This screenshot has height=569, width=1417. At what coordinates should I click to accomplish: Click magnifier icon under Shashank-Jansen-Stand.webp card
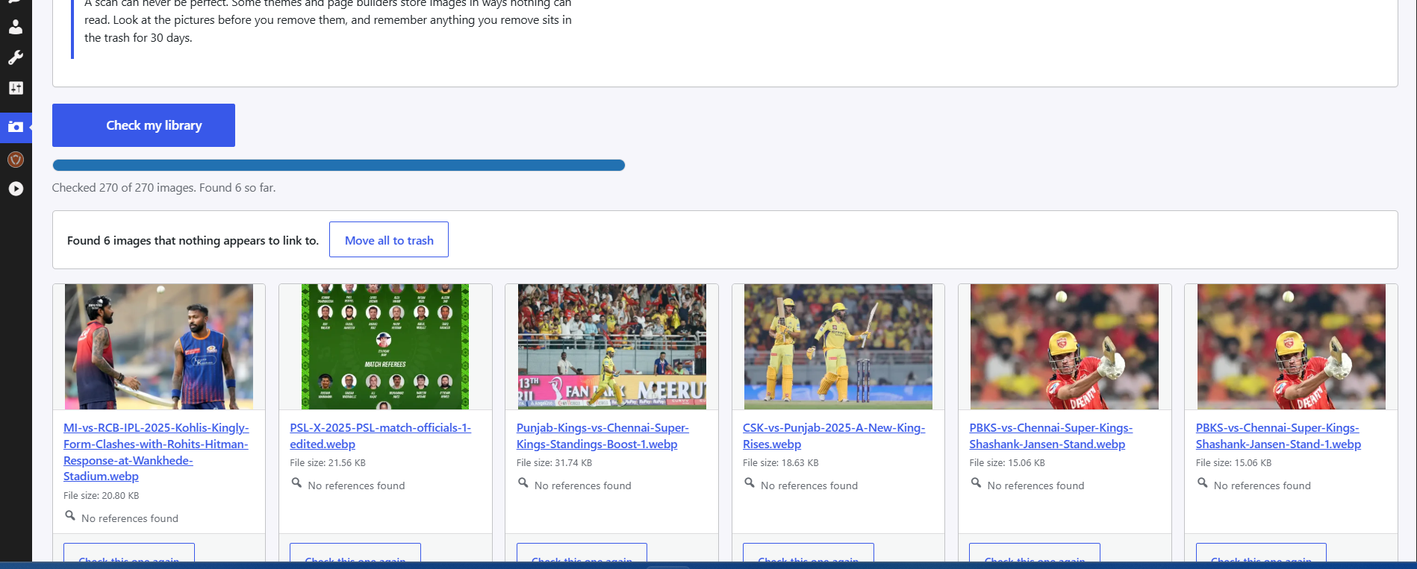coord(976,483)
